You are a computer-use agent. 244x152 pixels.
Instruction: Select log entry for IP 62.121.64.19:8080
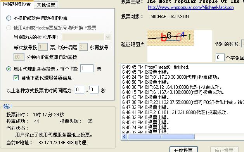coord(172,87)
